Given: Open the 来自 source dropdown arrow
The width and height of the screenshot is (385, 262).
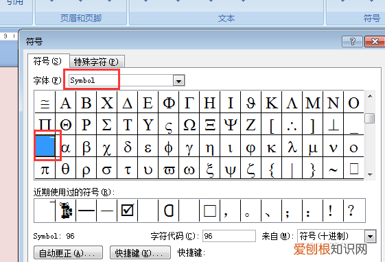Looking at the screenshot, I should coord(371,237).
